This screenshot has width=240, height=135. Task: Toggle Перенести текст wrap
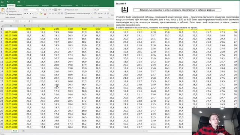[71, 10]
